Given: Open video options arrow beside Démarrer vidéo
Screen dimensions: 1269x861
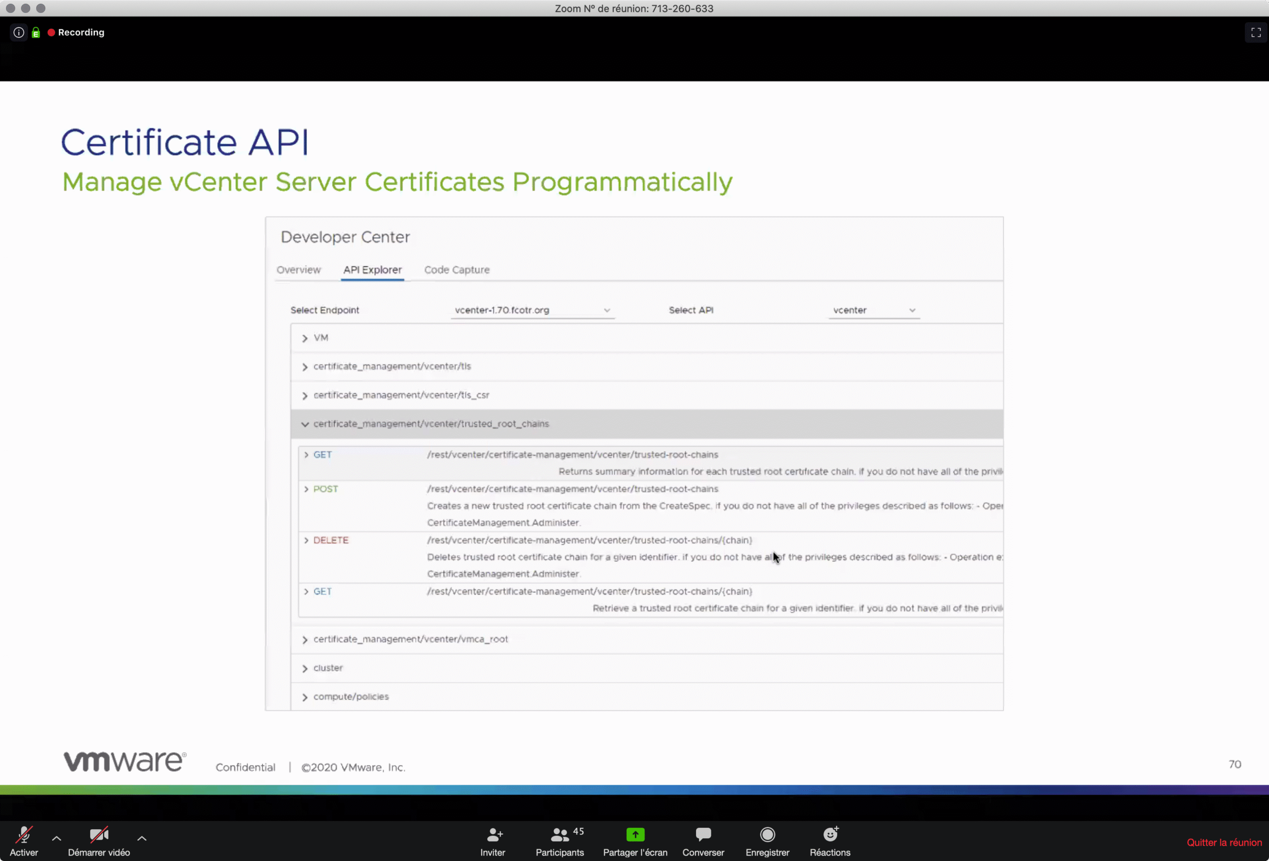Looking at the screenshot, I should [141, 838].
